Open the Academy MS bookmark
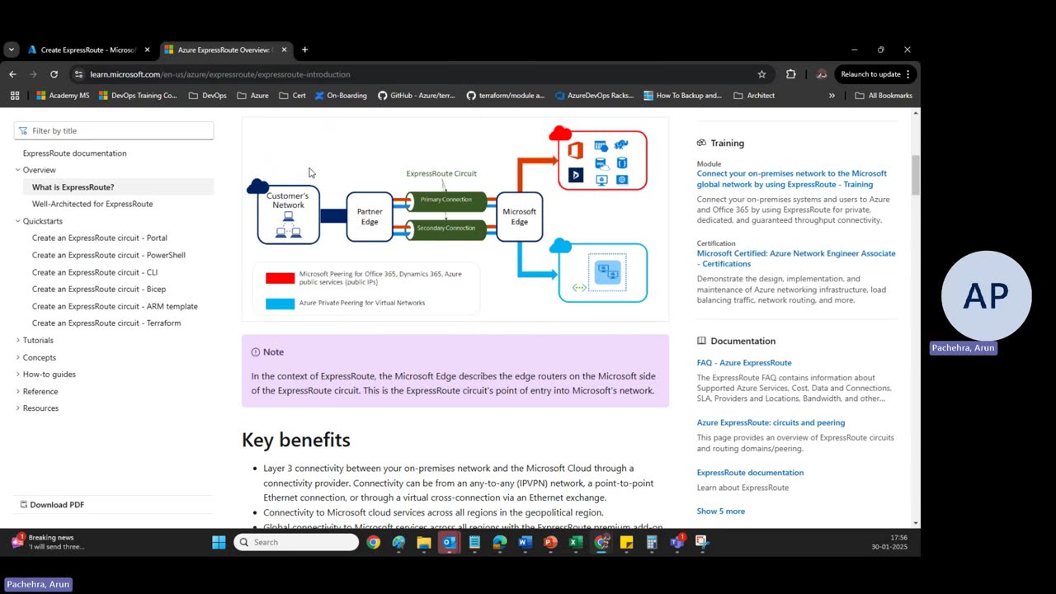Image resolution: width=1056 pixels, height=594 pixels. [x=63, y=96]
